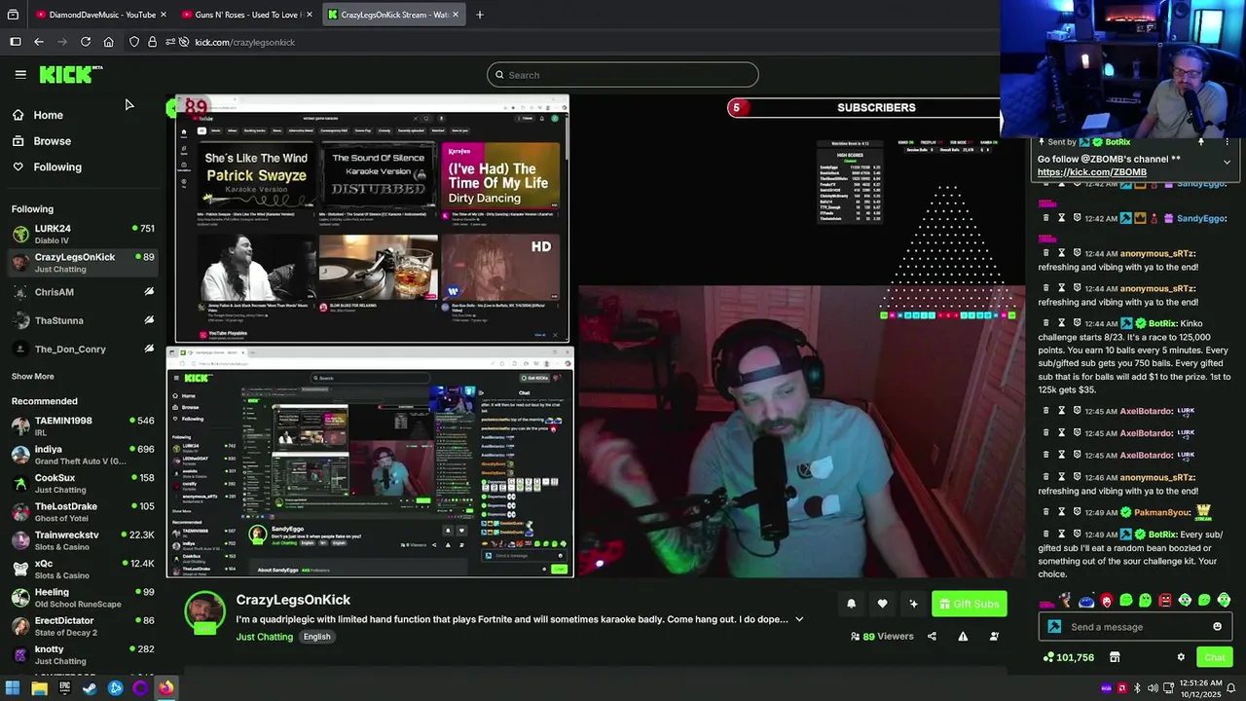Open the Just Chatting category link
Screen dimensions: 1246x701
click(x=264, y=637)
